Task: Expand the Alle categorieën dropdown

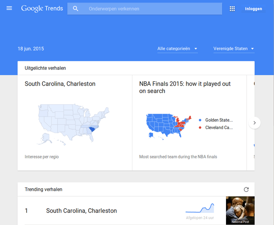Action: point(177,49)
